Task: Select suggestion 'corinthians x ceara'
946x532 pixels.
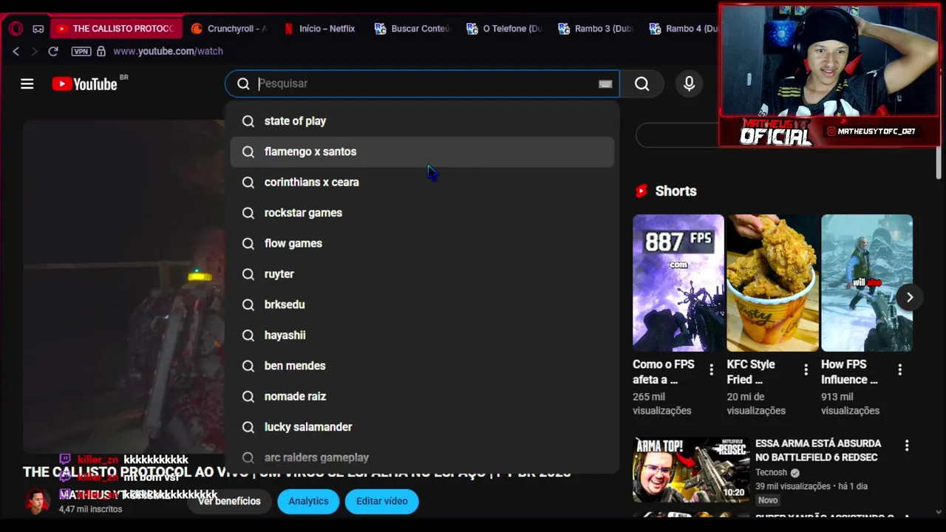Action: (422, 183)
